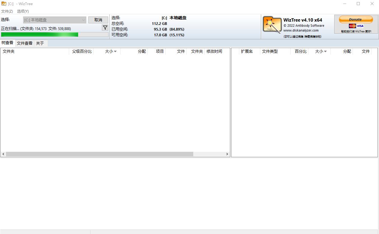Click the WizTree title bar app icon
The width and height of the screenshot is (379, 234).
click(4, 4)
